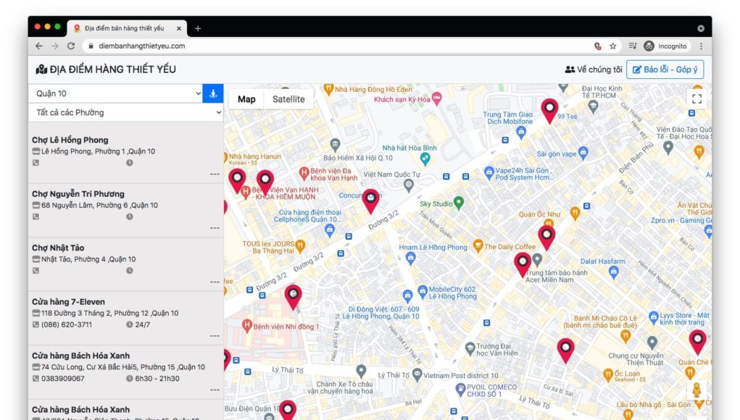Reload the page in Chrome
This screenshot has height=420, width=740.
71,46
